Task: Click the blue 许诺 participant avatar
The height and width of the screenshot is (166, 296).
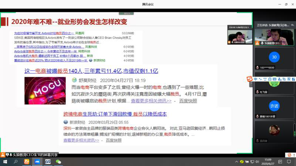Action: [274, 106]
